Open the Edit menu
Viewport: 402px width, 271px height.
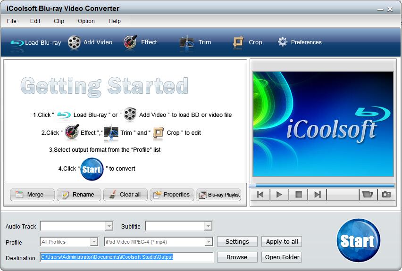pos(35,21)
